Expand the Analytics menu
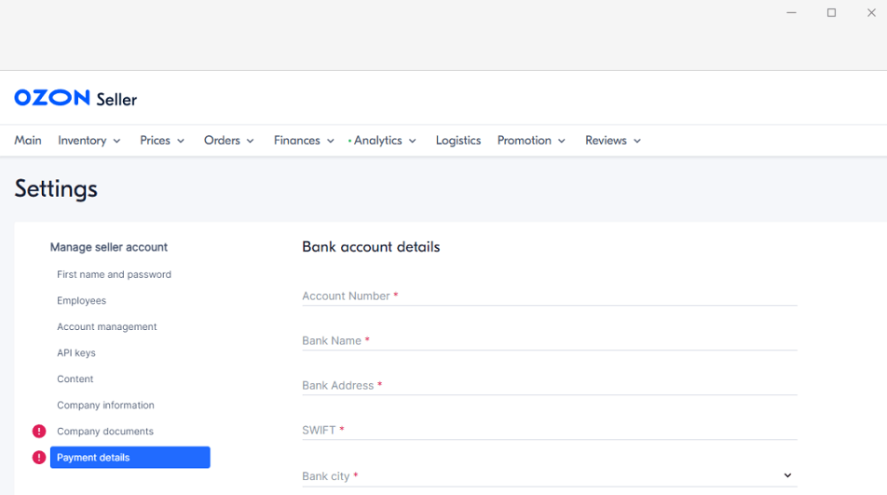This screenshot has width=887, height=495. click(383, 141)
